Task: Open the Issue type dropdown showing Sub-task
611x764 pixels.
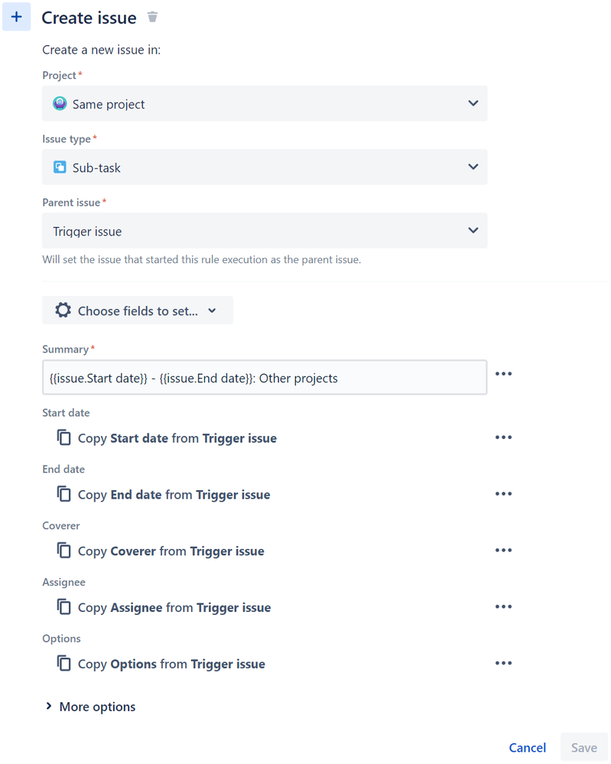Action: pos(265,167)
